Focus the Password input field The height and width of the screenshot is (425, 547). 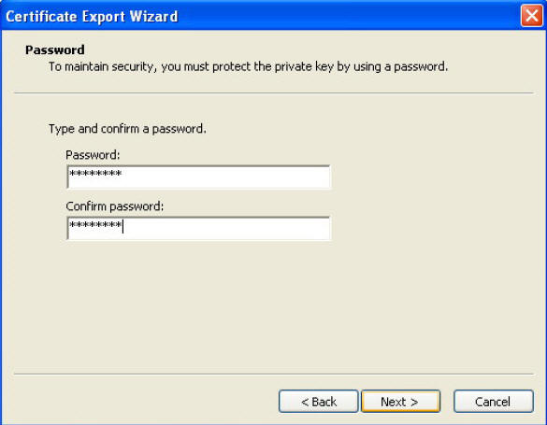(x=198, y=177)
